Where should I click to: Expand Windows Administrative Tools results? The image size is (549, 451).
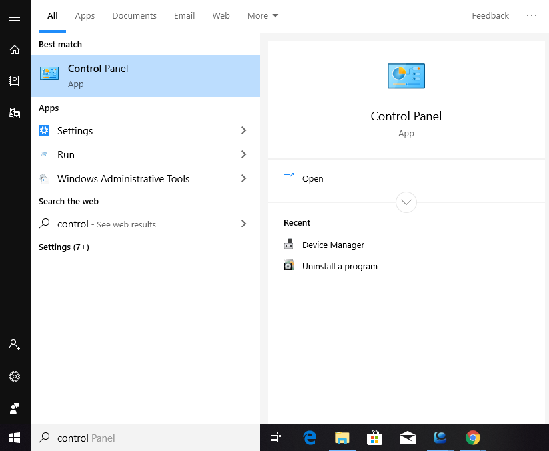tap(243, 178)
